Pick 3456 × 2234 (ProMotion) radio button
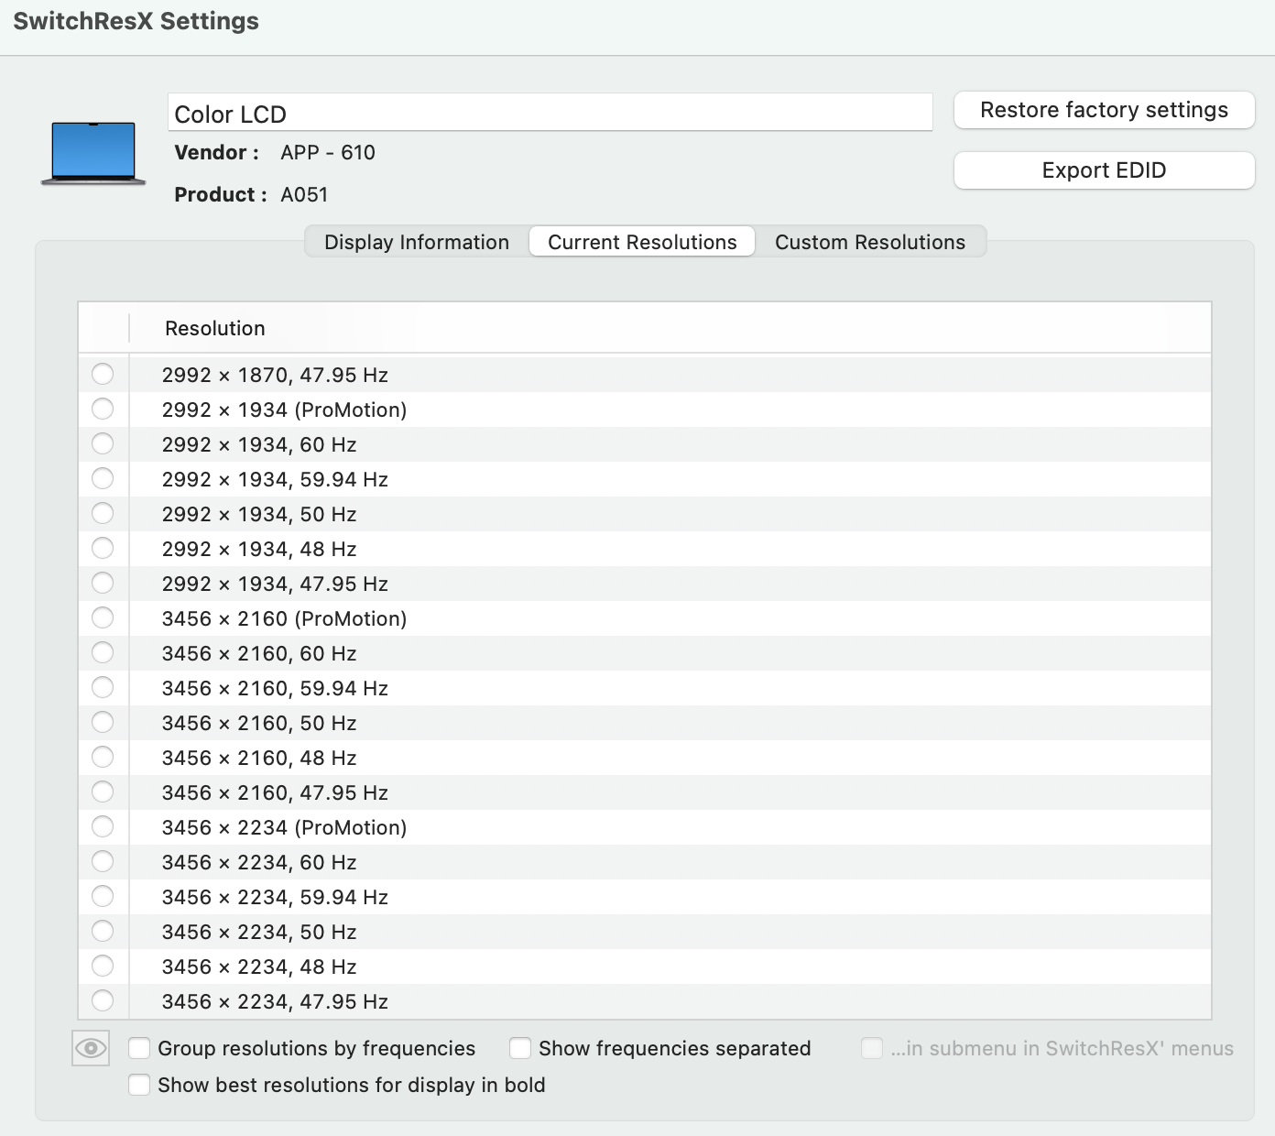Viewport: 1275px width, 1136px height. [103, 826]
